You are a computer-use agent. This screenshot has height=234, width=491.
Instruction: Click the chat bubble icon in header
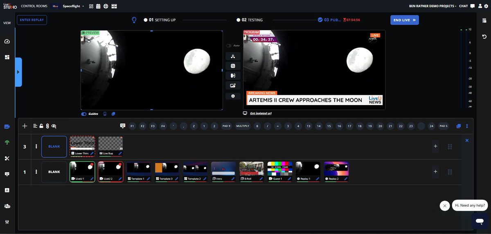pos(473,6)
